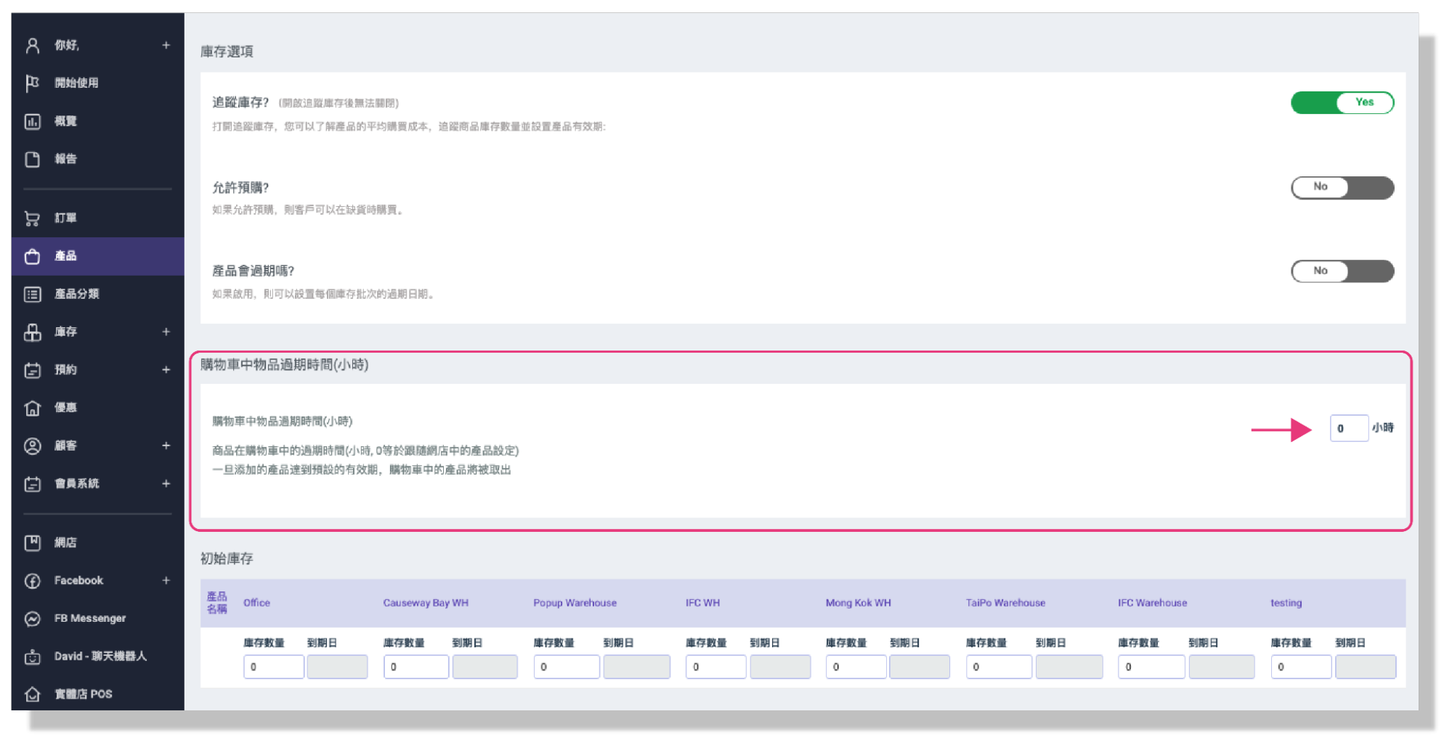Click TaiPo Warehouse 庫存數量 input
This screenshot has height=751, width=1452.
pyautogui.click(x=999, y=667)
